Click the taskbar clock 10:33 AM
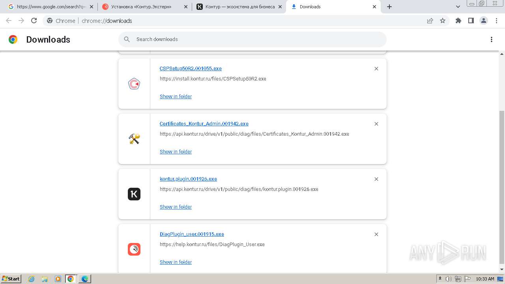The height and width of the screenshot is (284, 505). point(485,279)
